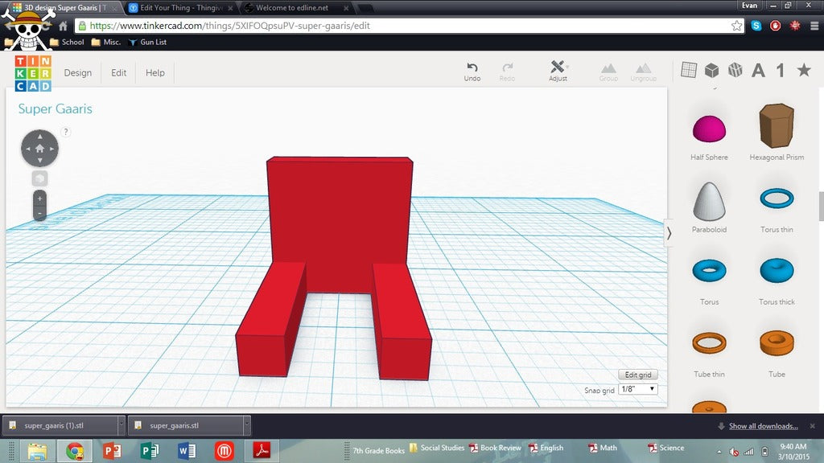Zoom in using the plus button
Viewport: 824px width, 463px height.
(x=39, y=198)
